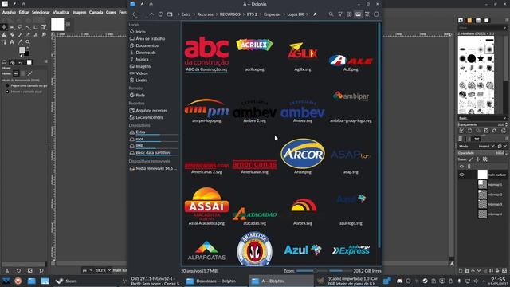
Task: Select Arcor.png logo file
Action: point(303,156)
